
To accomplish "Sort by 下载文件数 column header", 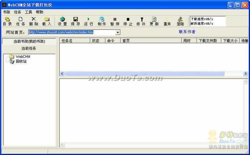I will [x=209, y=41].
